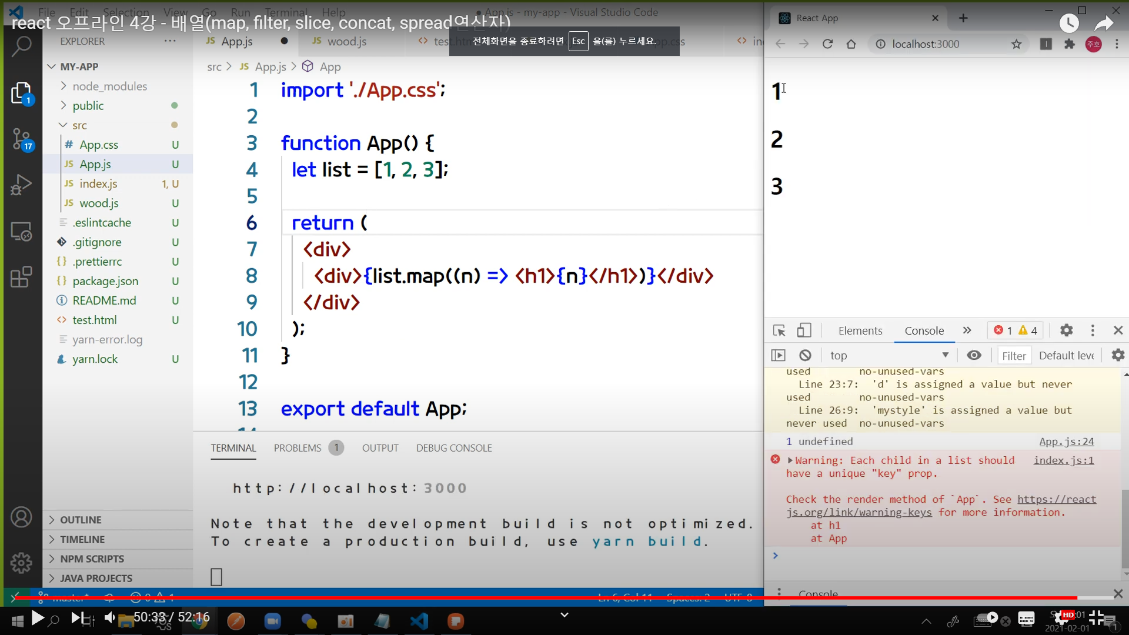Screen dimensions: 1129x635
Task: Open Chrome extensions puzzle icon
Action: click(1070, 44)
